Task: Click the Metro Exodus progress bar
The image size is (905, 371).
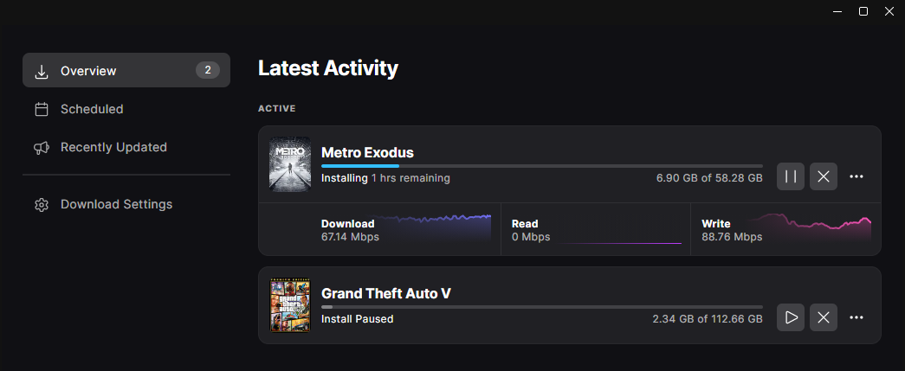Action: click(541, 165)
